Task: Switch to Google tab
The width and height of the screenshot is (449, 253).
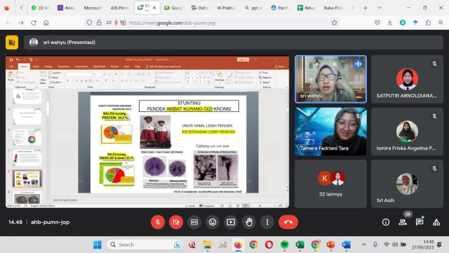Action: pos(174,8)
